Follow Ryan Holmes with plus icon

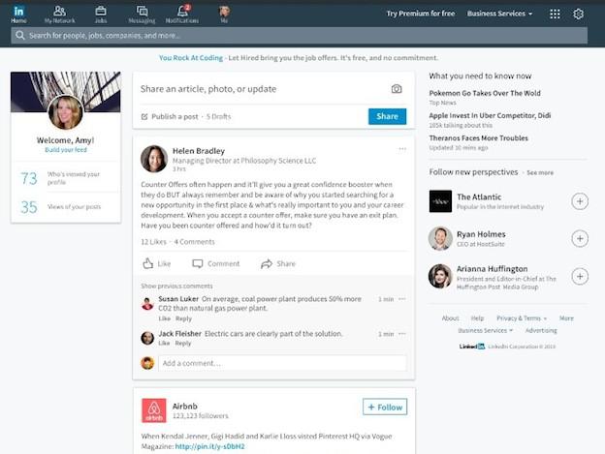click(580, 239)
